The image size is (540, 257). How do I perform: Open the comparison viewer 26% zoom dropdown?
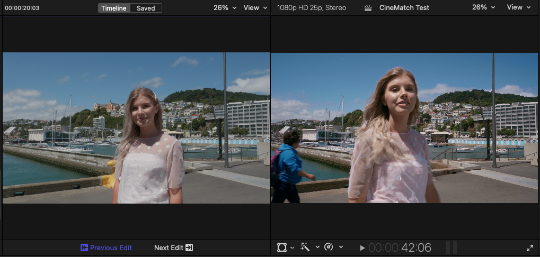click(225, 8)
